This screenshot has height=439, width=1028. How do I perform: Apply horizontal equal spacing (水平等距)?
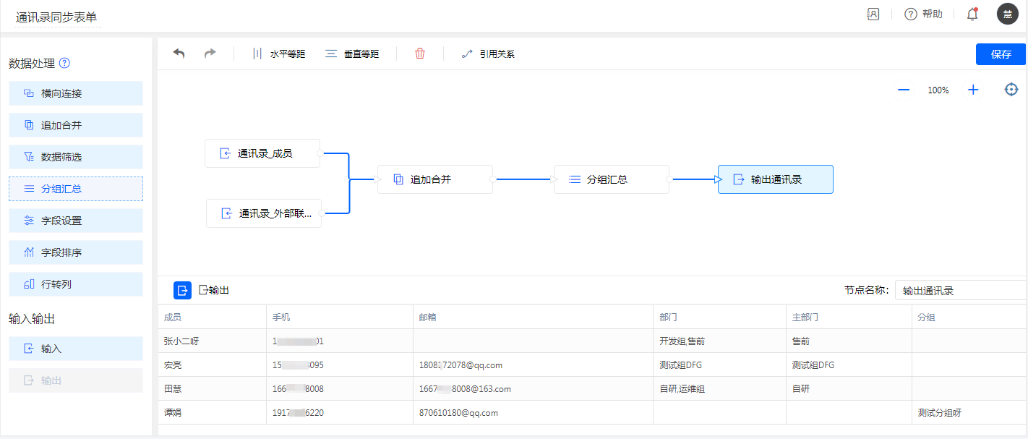(x=278, y=54)
